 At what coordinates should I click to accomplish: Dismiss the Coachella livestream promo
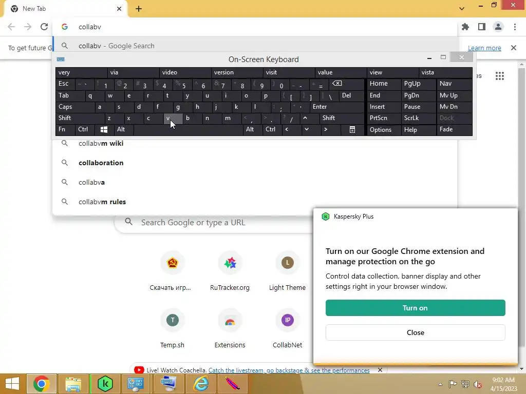pyautogui.click(x=380, y=370)
